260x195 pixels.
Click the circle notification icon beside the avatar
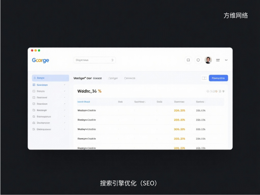(198, 60)
